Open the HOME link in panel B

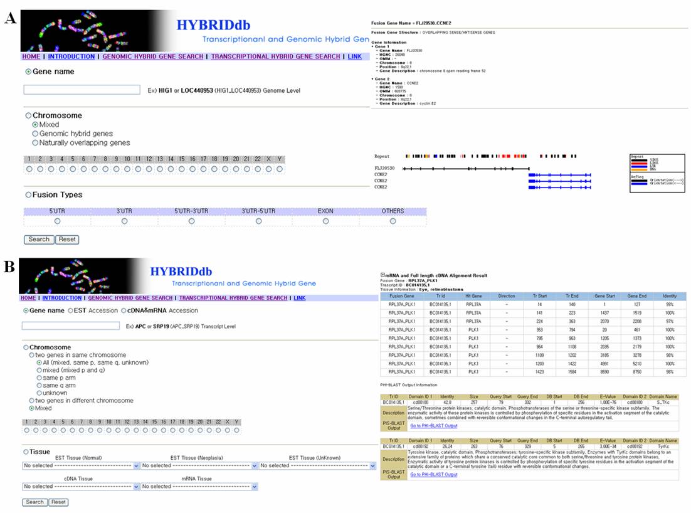[28, 298]
